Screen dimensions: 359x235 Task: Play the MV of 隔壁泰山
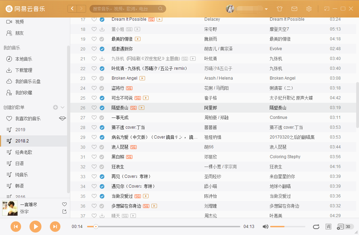click(x=142, y=108)
